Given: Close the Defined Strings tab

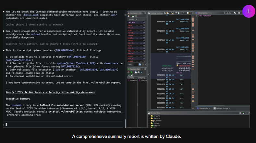Looking at the screenshot, I should [x=229, y=108].
